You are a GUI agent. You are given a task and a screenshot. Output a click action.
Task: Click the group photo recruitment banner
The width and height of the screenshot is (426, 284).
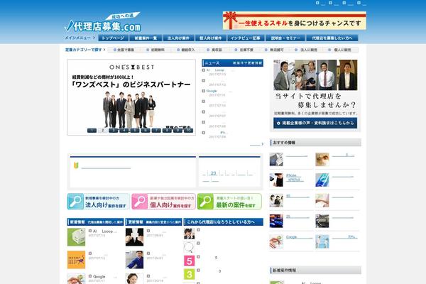pyautogui.click(x=315, y=75)
